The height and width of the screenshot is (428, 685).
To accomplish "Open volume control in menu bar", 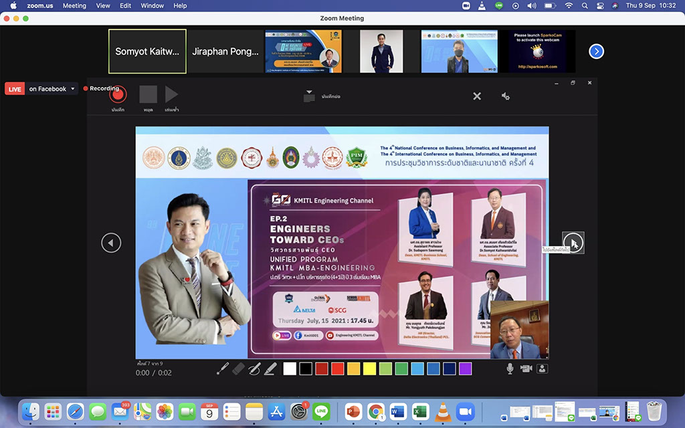I will coord(532,5).
